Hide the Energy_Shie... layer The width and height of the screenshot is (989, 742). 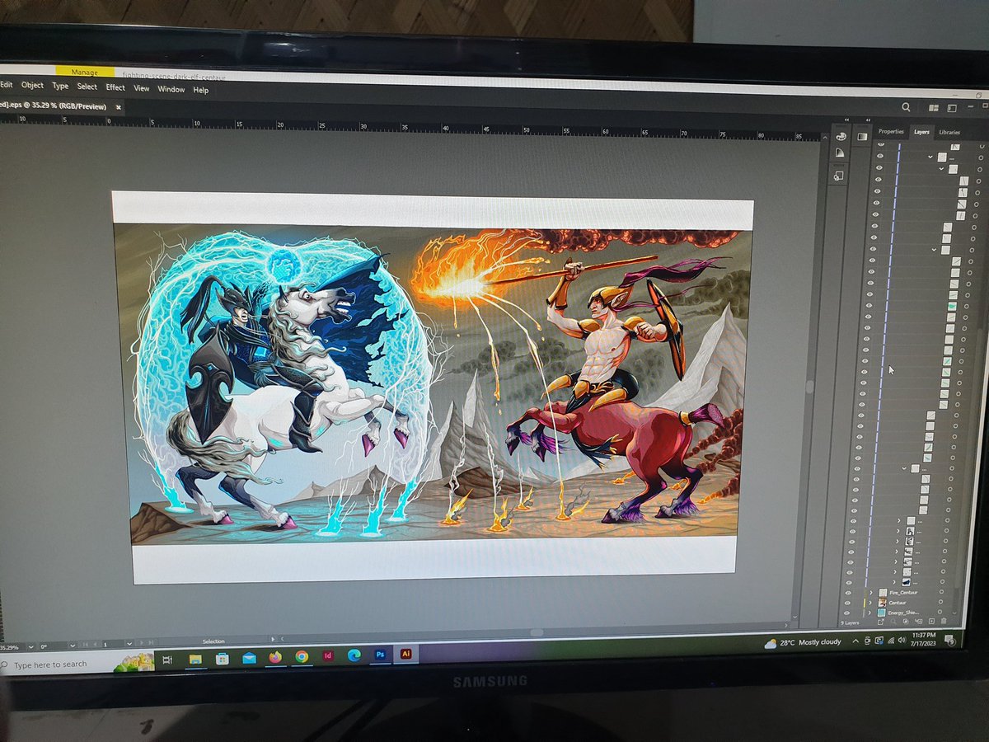pyautogui.click(x=846, y=613)
